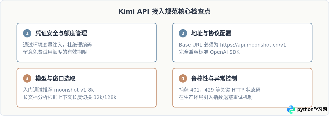Click the line "通过环境变量注入，杜绝硬编码"
Viewport: 329px width, 116px height.
[57, 45]
